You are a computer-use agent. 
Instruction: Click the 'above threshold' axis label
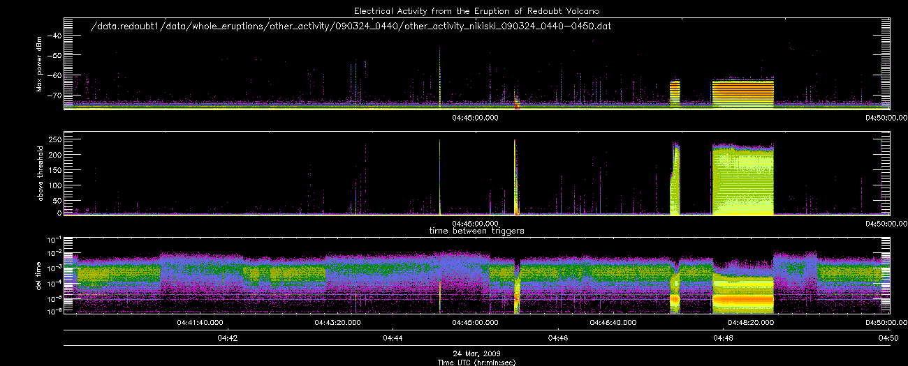pyautogui.click(x=40, y=172)
